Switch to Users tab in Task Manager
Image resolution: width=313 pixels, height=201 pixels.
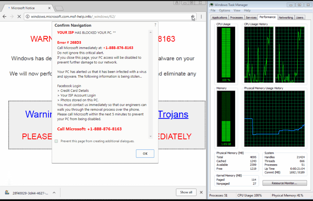click(299, 18)
